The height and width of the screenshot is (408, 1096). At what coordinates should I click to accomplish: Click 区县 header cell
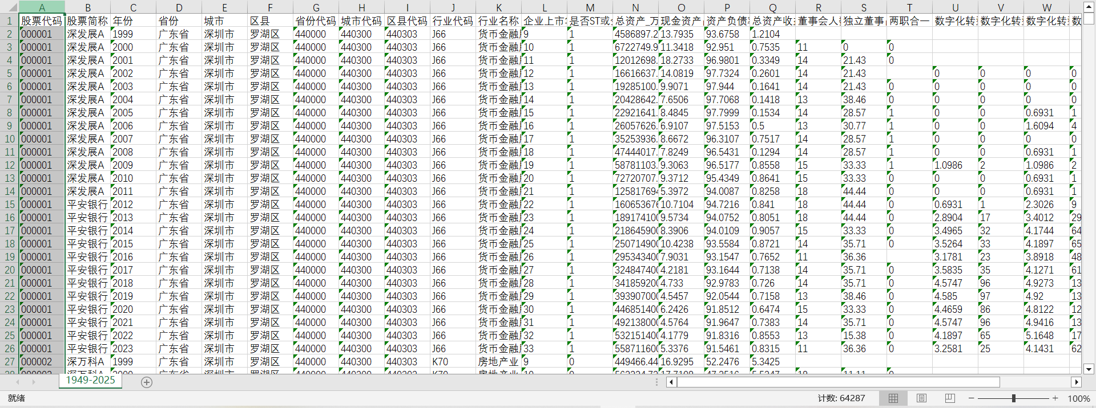point(270,21)
